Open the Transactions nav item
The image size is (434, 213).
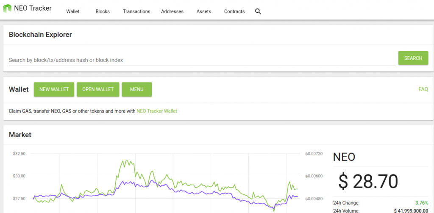(x=136, y=11)
